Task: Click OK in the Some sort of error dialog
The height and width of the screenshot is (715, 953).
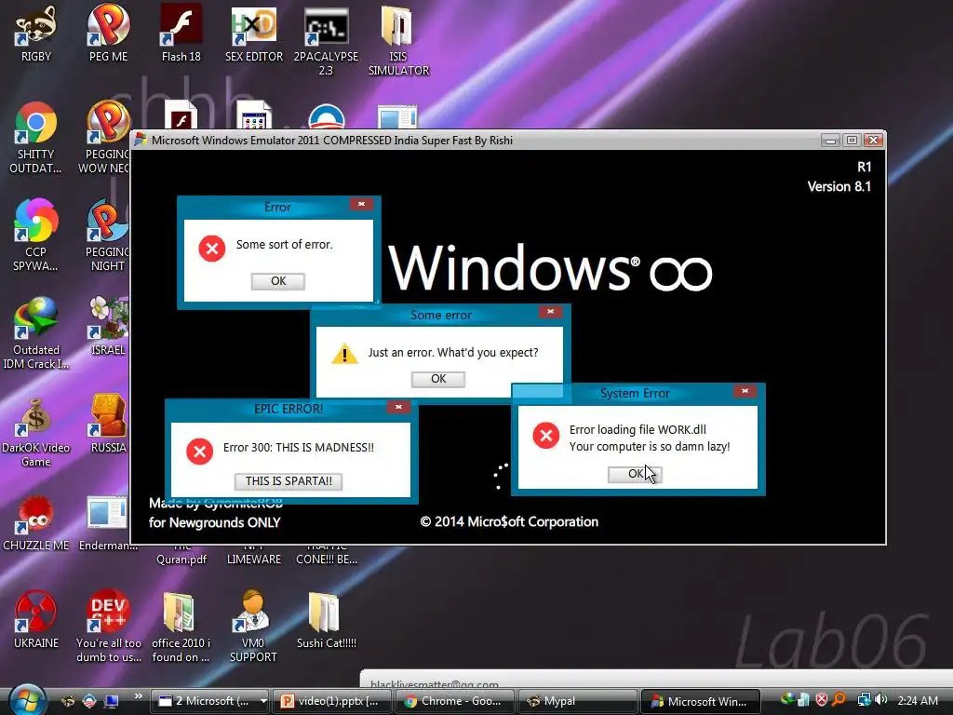Action: click(277, 281)
